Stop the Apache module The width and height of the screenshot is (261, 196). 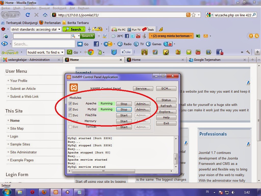click(124, 104)
